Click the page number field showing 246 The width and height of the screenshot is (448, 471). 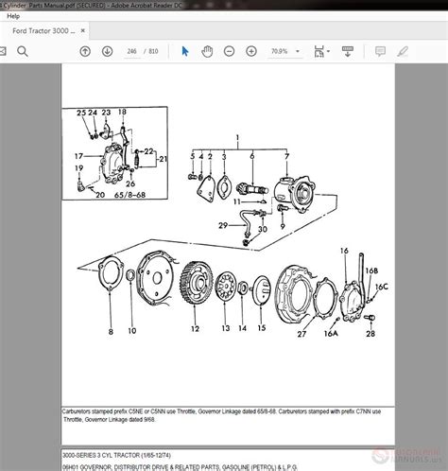coord(131,51)
